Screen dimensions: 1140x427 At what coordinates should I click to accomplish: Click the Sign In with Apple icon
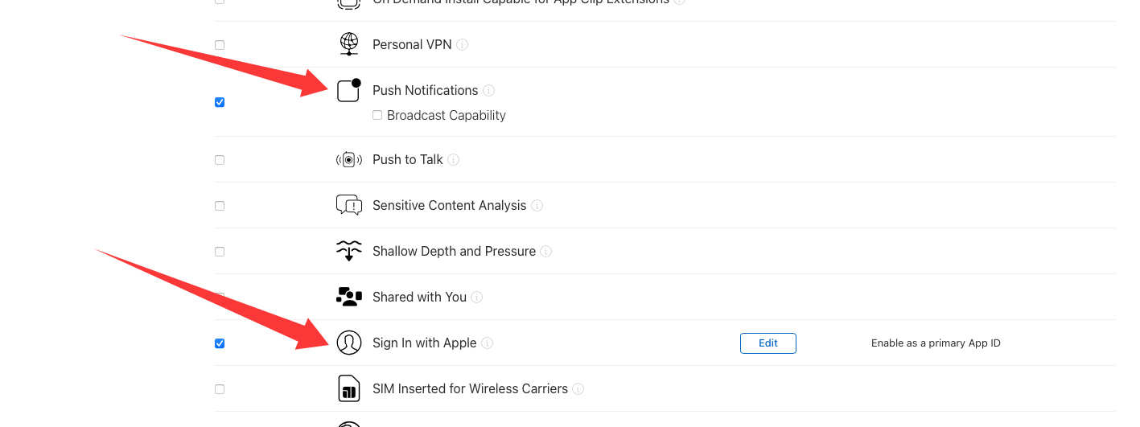348,343
